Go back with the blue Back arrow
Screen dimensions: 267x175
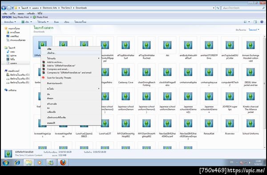pyautogui.click(x=4, y=8)
